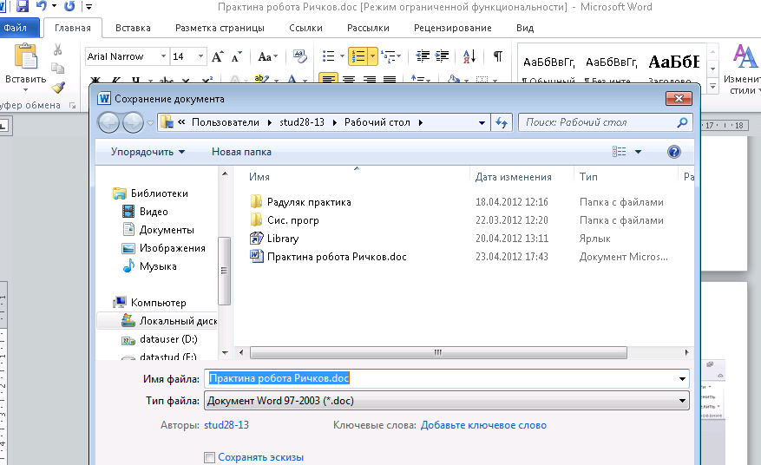This screenshot has height=465, width=761.
Task: Select the Практина робота Ричков.doc file
Action: 337,257
